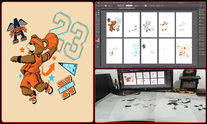The height and width of the screenshot is (124, 207).
Task: Open the Swatches panel icon
Action: click(200, 28)
